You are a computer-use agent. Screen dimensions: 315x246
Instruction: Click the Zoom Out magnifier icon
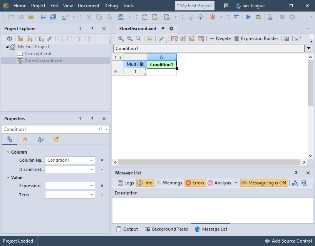130,38
